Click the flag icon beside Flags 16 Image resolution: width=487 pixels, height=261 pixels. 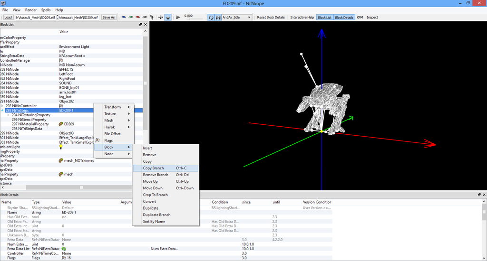tap(64, 258)
